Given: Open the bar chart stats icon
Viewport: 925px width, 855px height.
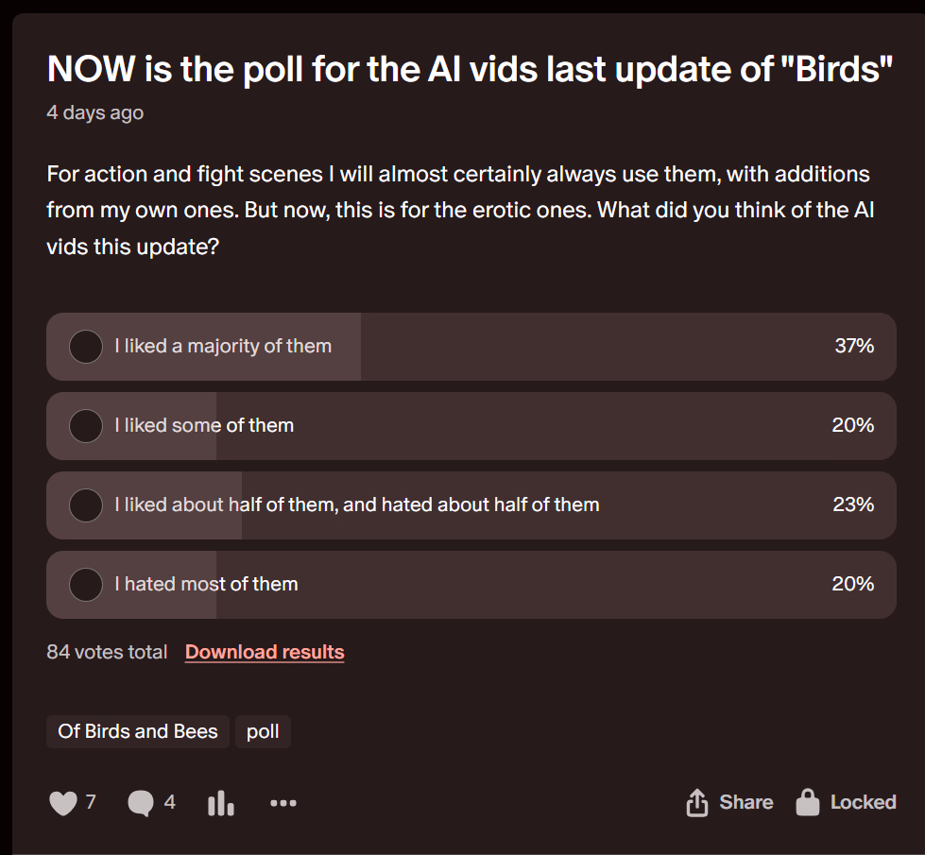Looking at the screenshot, I should coord(220,803).
